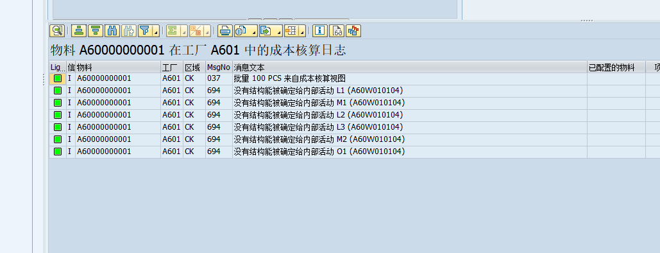660x253 pixels.
Task: Sort the log in ascending order
Action: (x=79, y=30)
